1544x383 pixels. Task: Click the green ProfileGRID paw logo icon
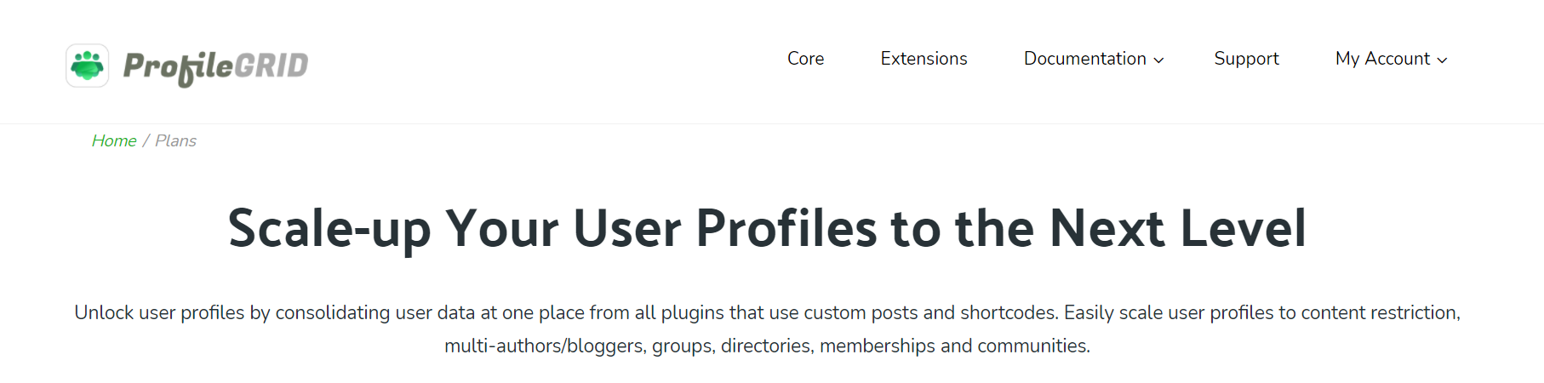click(x=88, y=66)
